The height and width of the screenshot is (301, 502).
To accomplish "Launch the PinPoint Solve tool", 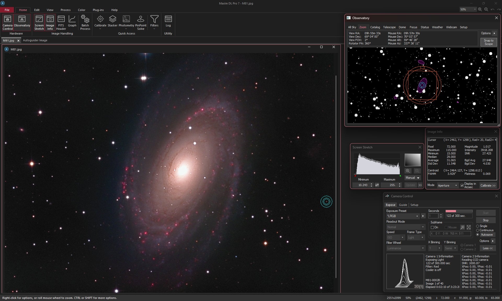I will pyautogui.click(x=141, y=22).
